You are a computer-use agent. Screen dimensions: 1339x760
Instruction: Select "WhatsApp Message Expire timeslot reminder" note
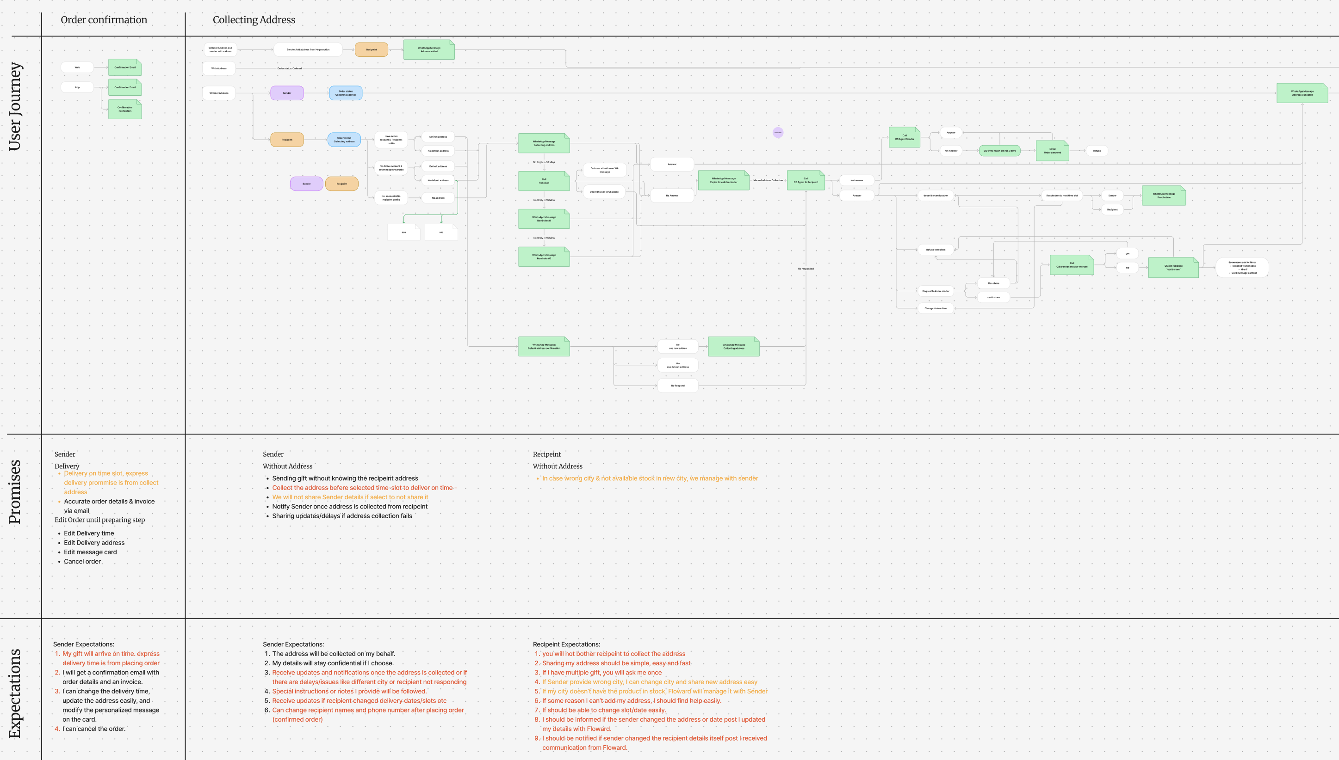click(x=724, y=180)
